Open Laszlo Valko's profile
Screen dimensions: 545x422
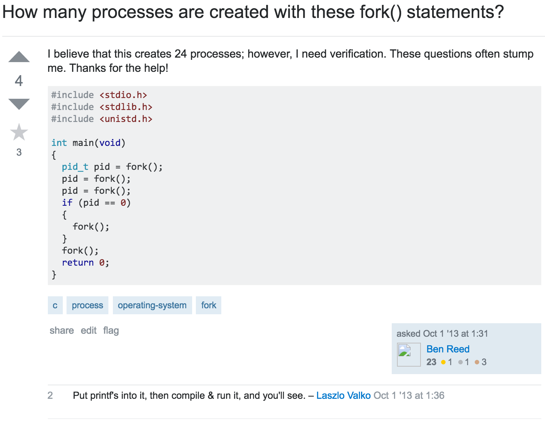click(x=344, y=395)
